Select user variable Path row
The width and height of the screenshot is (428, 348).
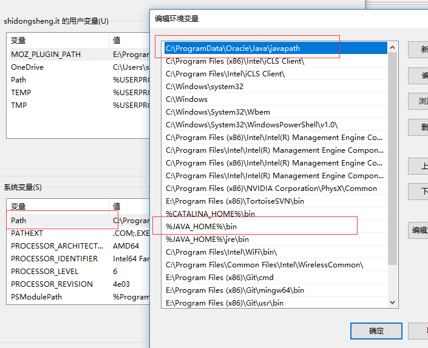coord(79,80)
